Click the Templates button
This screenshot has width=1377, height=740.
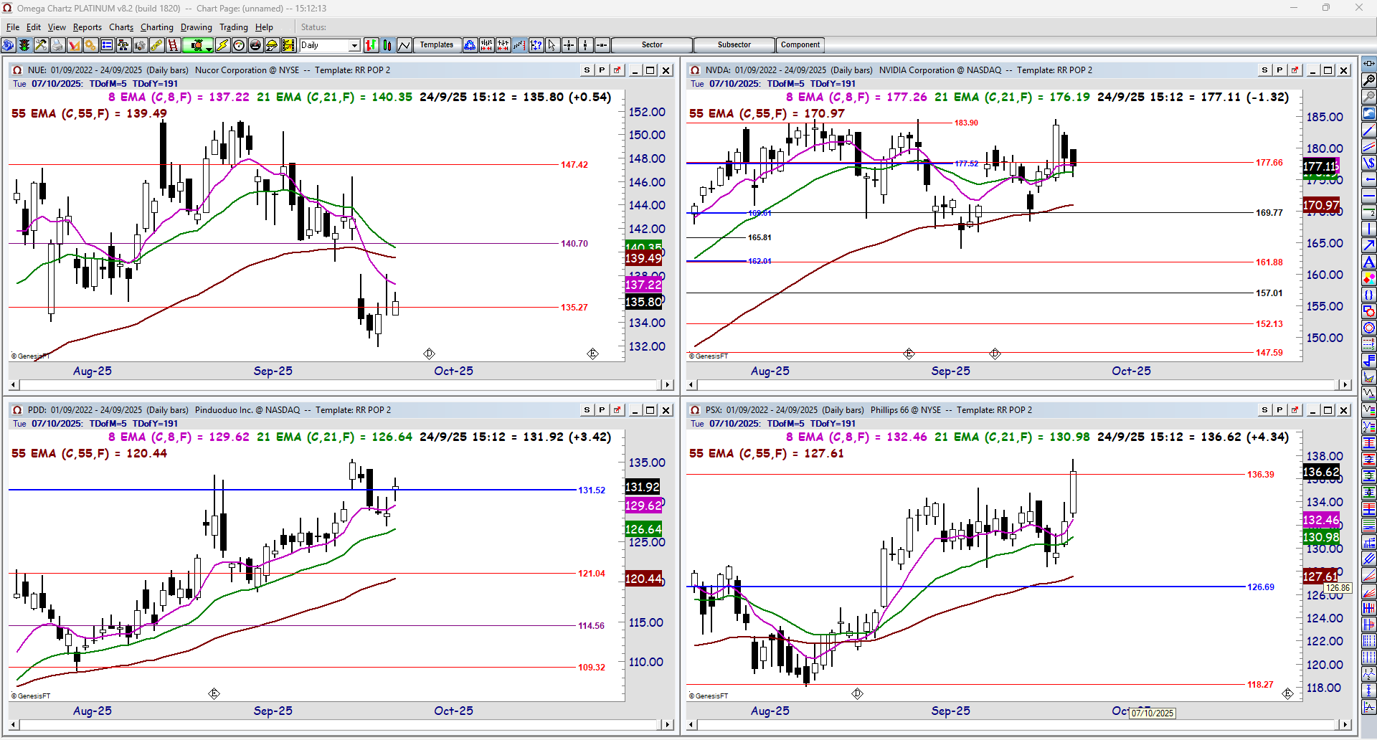point(437,45)
